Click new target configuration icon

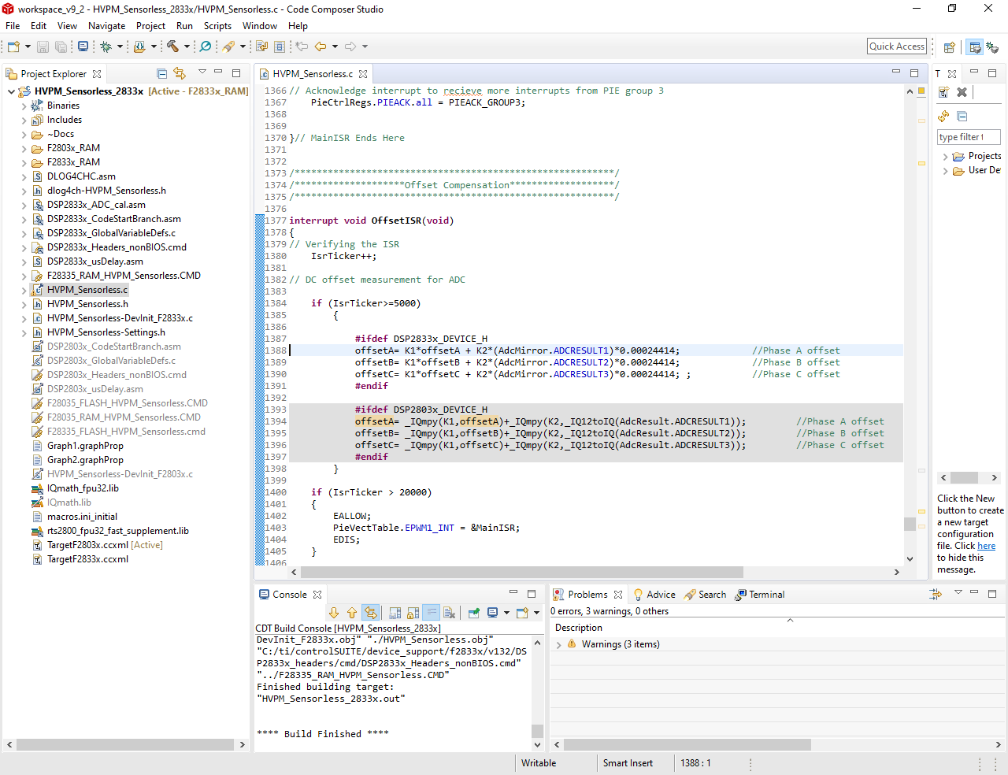(943, 92)
